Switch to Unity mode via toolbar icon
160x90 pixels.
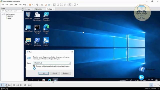pos(65,5)
